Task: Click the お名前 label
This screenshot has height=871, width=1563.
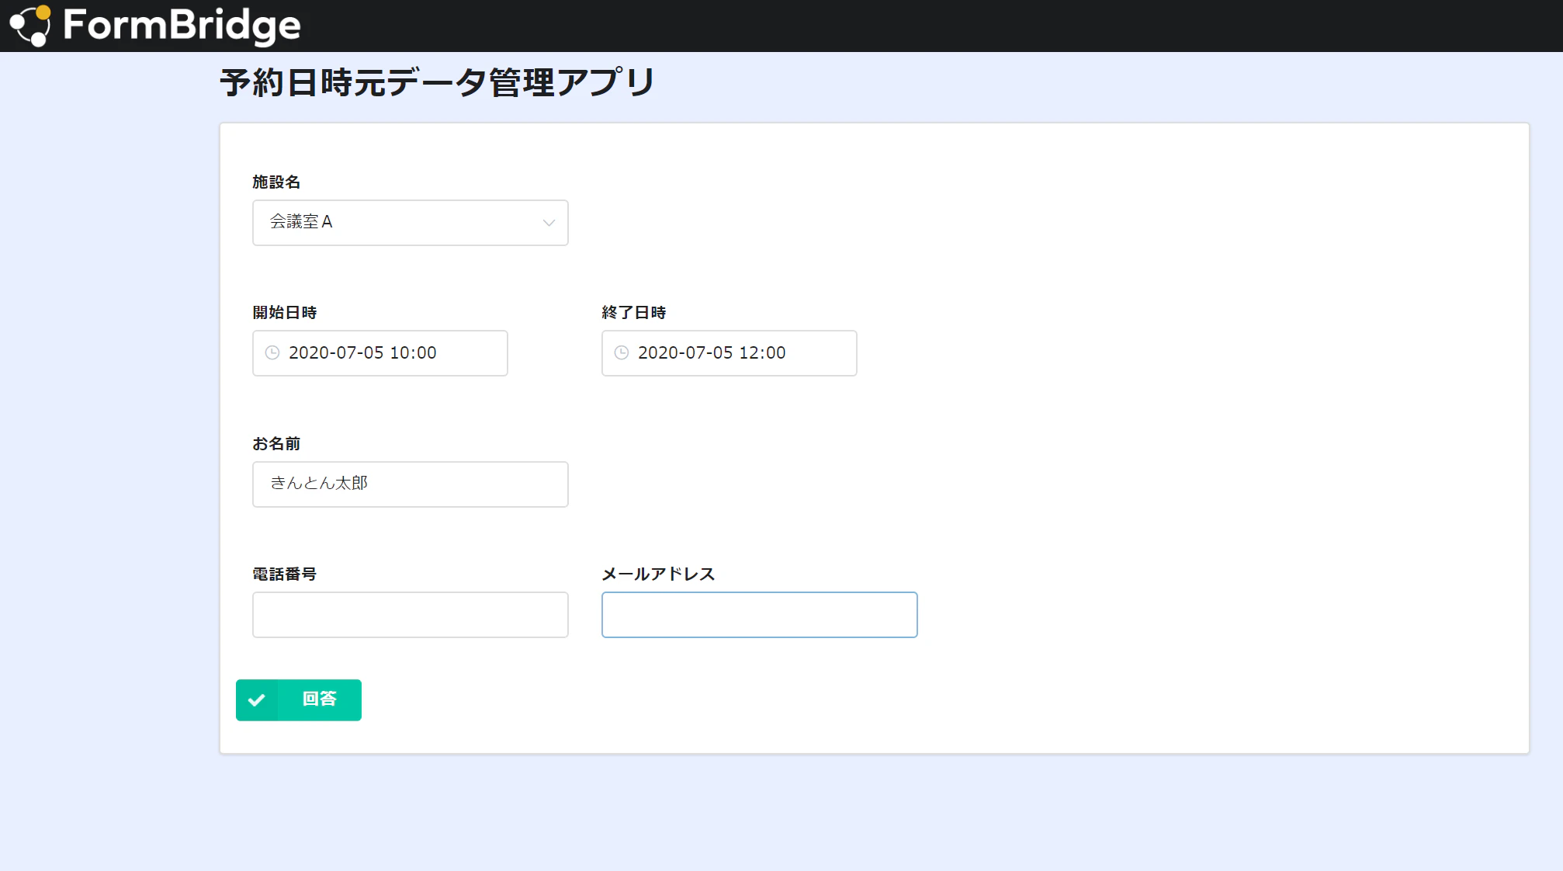Action: (x=276, y=444)
